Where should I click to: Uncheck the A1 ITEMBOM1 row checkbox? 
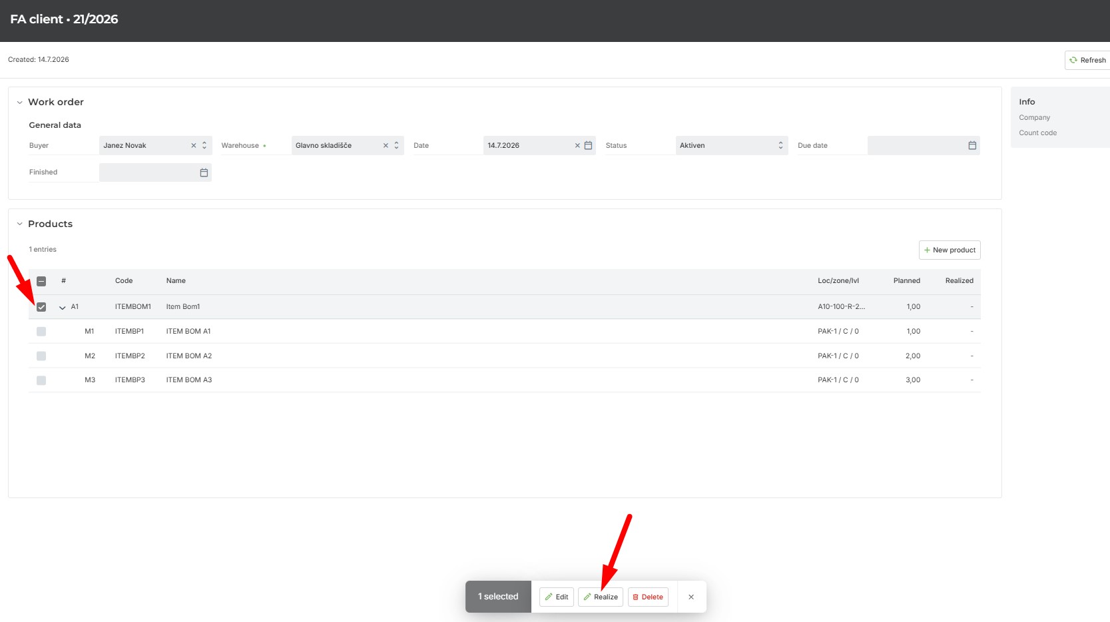(41, 307)
